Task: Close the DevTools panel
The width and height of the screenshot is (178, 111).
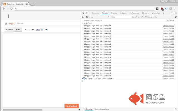Action: pyautogui.click(x=175, y=13)
